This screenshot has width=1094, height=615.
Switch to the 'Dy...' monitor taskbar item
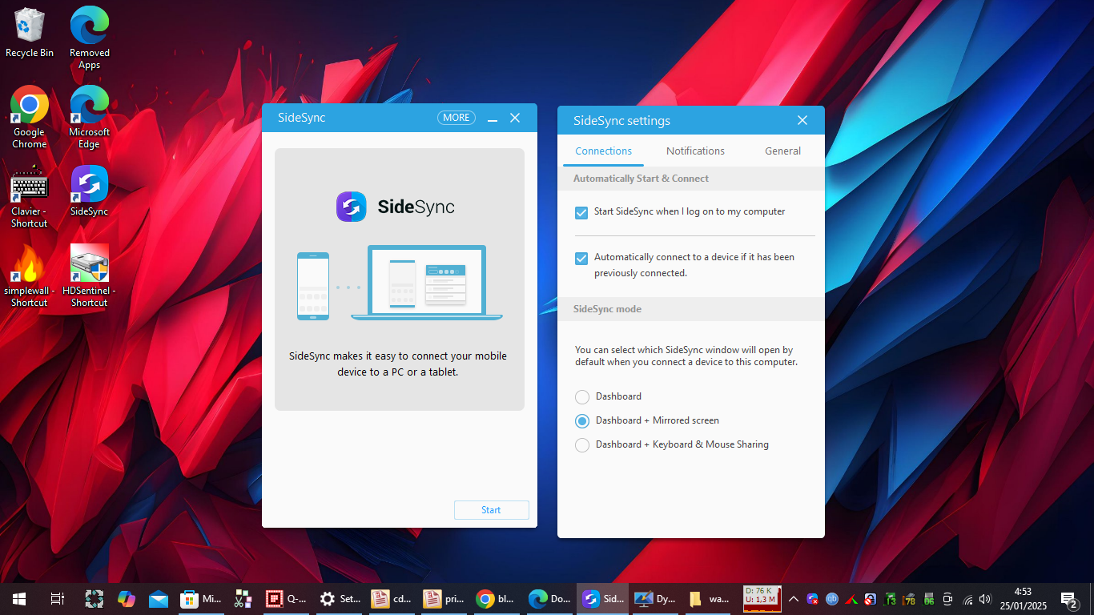pyautogui.click(x=656, y=598)
